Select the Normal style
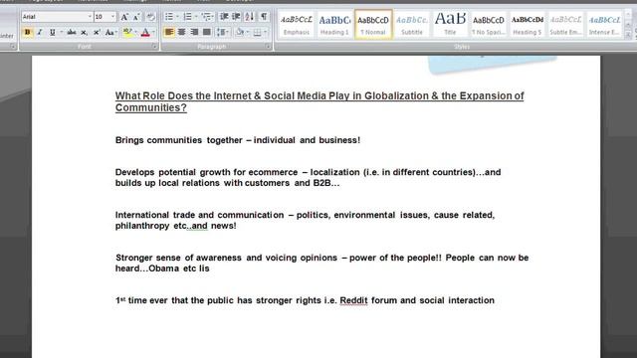Viewport: 637px width, 358px height. click(373, 24)
